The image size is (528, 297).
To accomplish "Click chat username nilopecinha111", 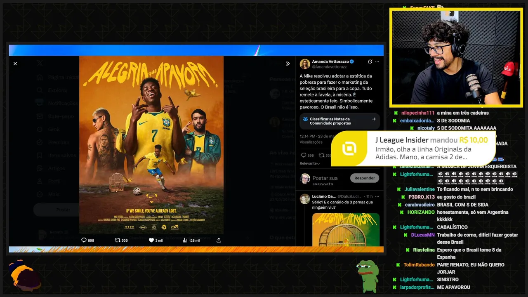I will [418, 113].
